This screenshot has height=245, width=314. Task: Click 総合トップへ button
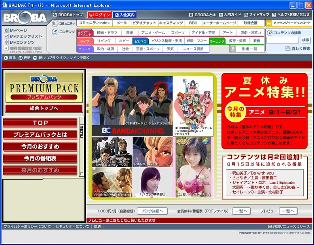coord(44,108)
